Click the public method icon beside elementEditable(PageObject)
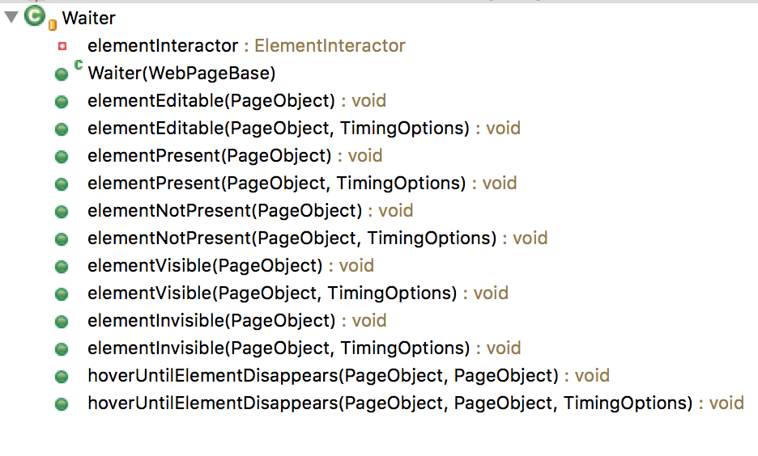758x456 pixels. 62,102
